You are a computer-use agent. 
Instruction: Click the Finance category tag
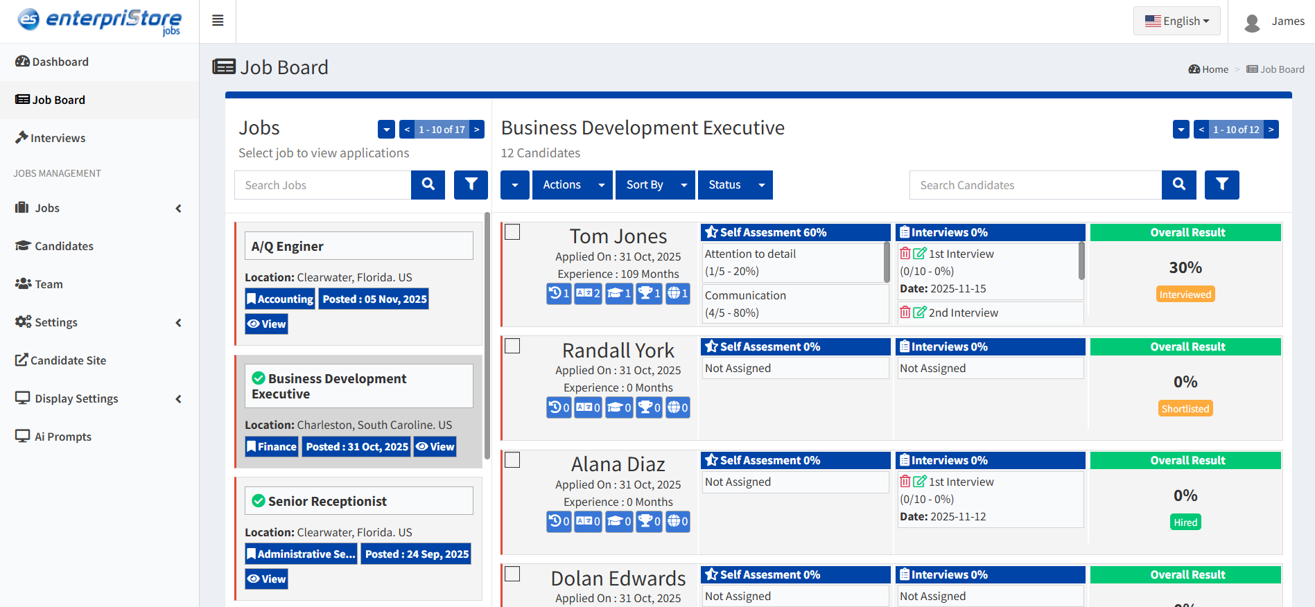click(272, 447)
